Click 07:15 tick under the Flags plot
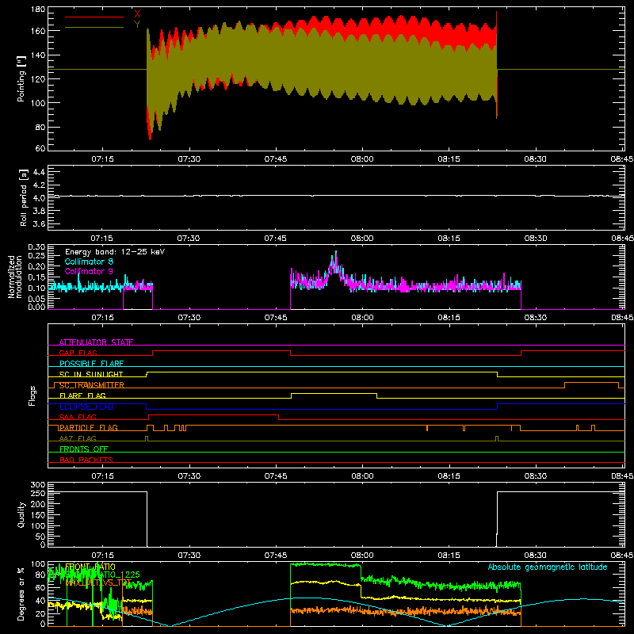Screen dimensions: 634x634 tap(102, 476)
